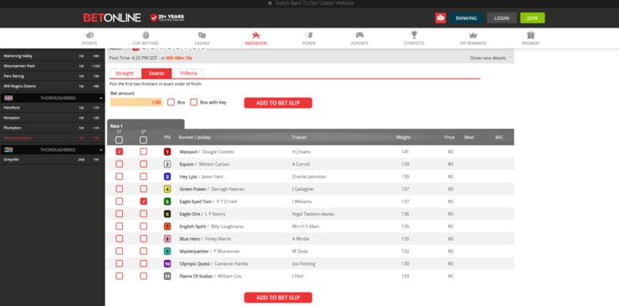Viewport: 619px width, 306px height.
Task: Select the Exacta bet tab
Action: 156,74
